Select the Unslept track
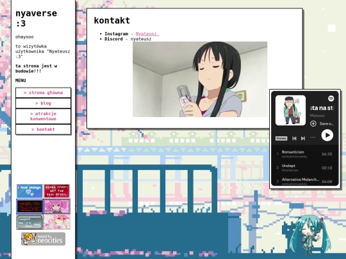 pyautogui.click(x=304, y=168)
